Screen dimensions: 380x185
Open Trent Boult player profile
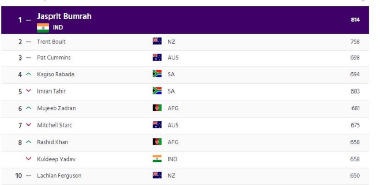pos(51,41)
